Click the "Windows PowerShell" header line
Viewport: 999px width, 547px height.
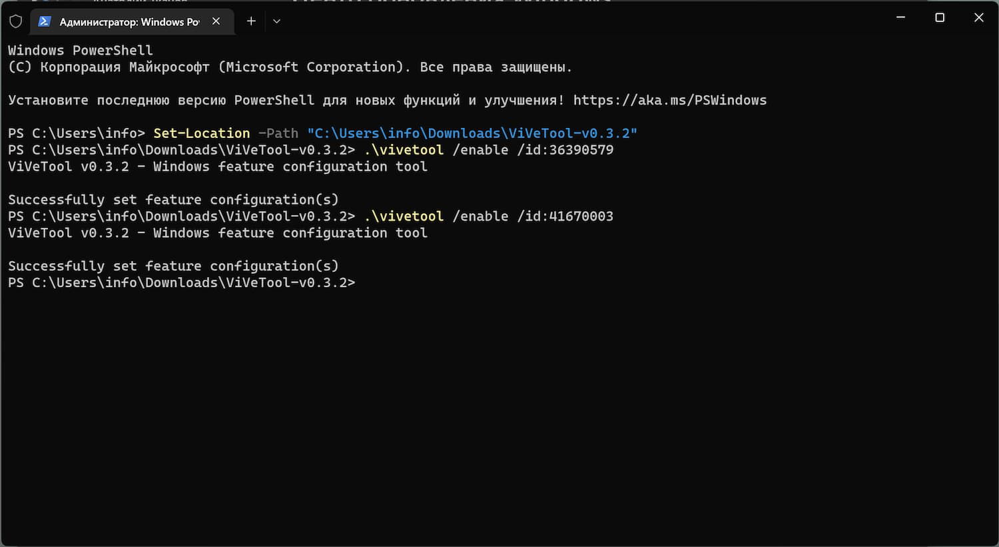pyautogui.click(x=80, y=51)
